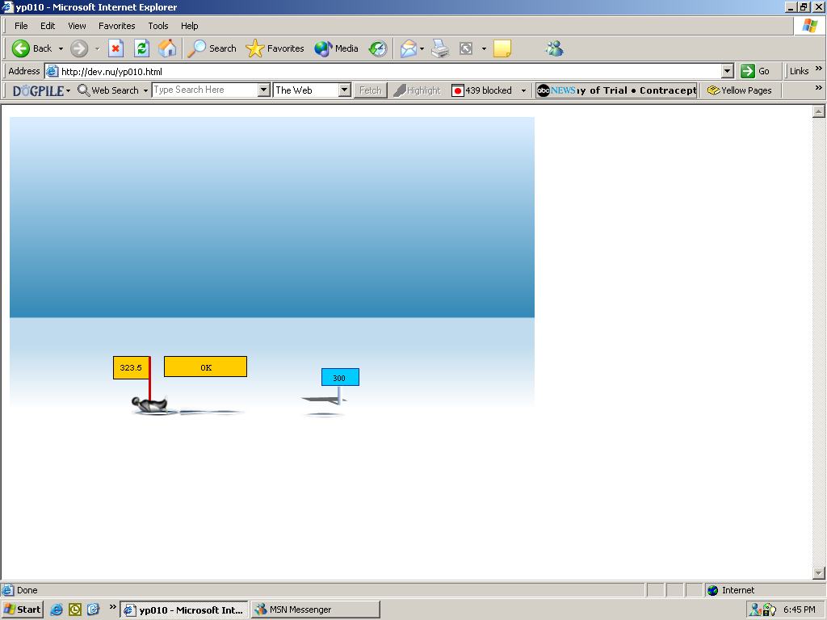Open the MSN Messenger toolbar icon
The width and height of the screenshot is (827, 620).
pos(554,48)
